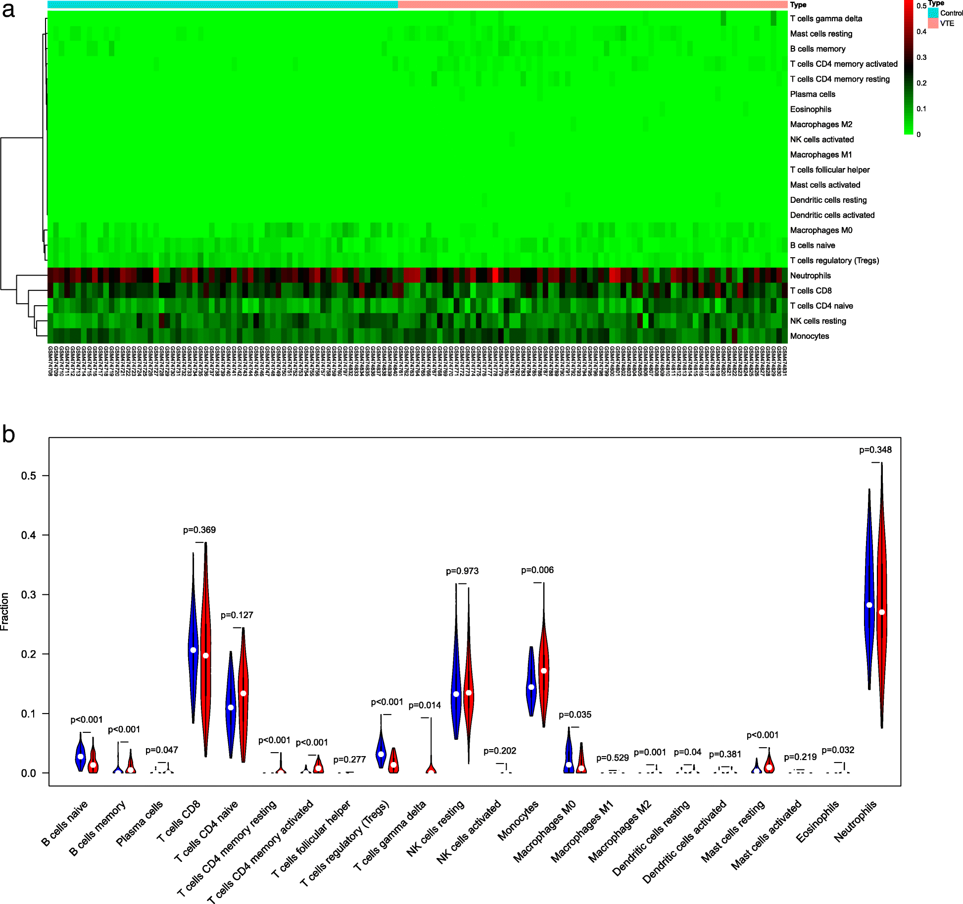Screen dimensions: 963x904
Task: Click the blue T cells CD8 control violin
Action: coord(193,638)
